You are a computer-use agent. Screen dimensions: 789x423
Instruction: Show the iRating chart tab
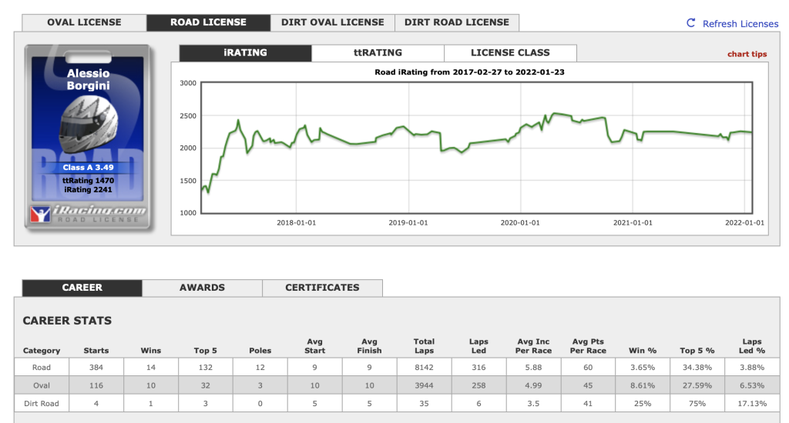246,53
